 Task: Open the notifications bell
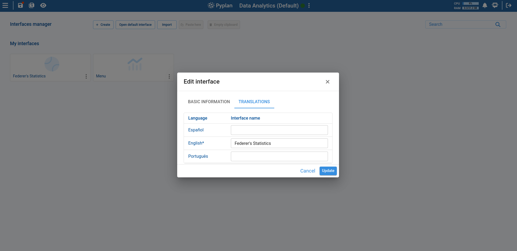(x=485, y=5)
